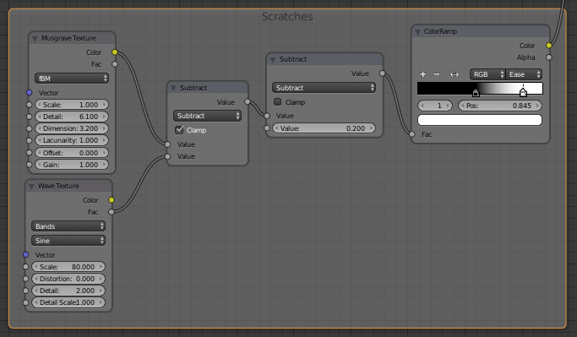Open the operation dropdown in the unclamped Subtract node
The width and height of the screenshot is (577, 337).
pyautogui.click(x=324, y=88)
